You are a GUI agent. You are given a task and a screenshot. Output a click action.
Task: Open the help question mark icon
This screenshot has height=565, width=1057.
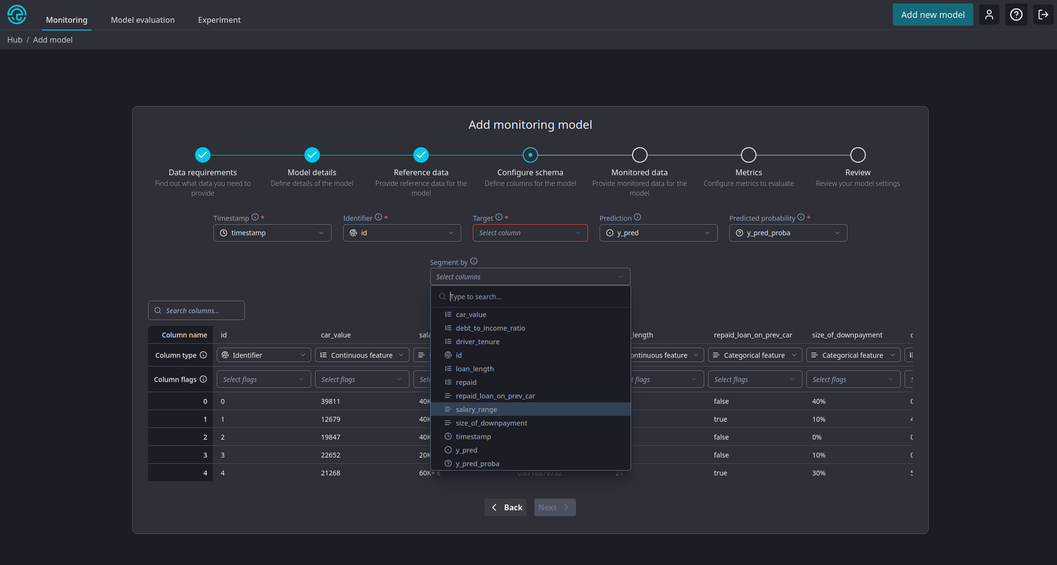pos(1016,15)
